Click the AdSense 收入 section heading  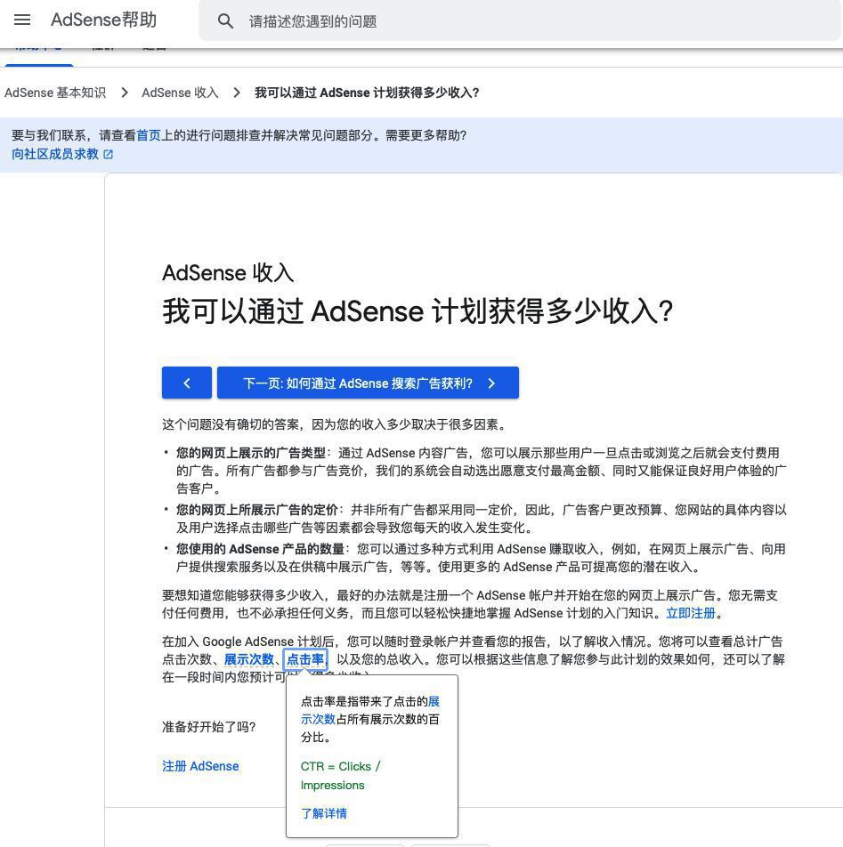pyautogui.click(x=228, y=273)
